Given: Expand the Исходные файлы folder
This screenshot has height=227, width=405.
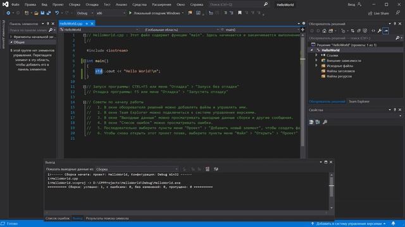Looking at the screenshot, I should 316,66.
